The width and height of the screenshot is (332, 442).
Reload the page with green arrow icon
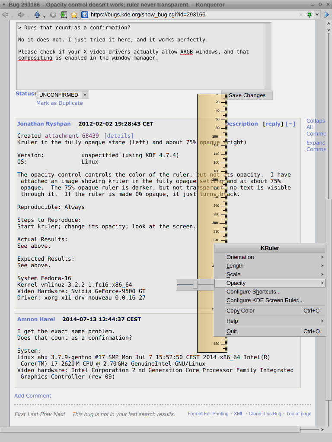coord(64,15)
